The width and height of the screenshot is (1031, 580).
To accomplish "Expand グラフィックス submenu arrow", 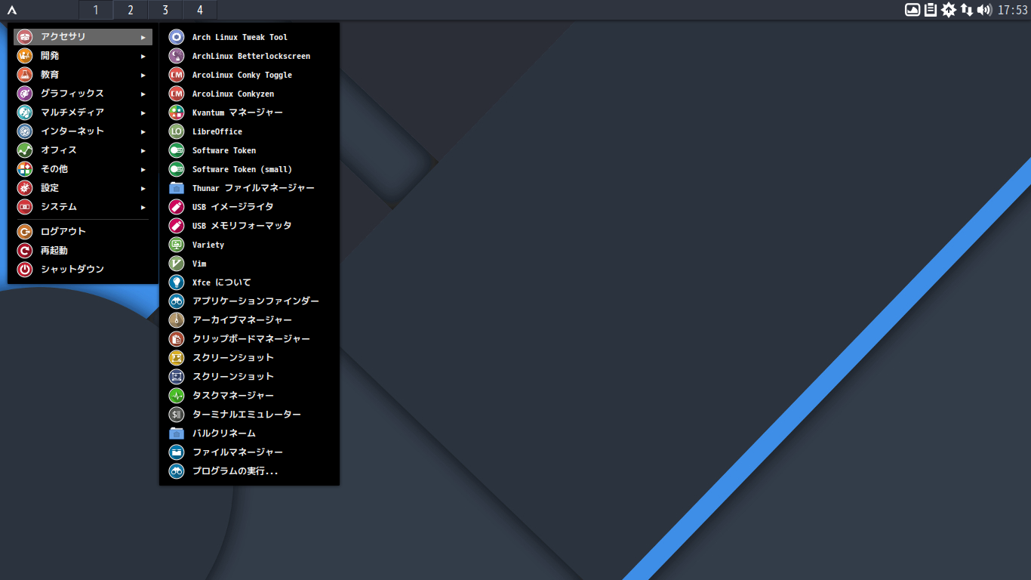I will [143, 94].
